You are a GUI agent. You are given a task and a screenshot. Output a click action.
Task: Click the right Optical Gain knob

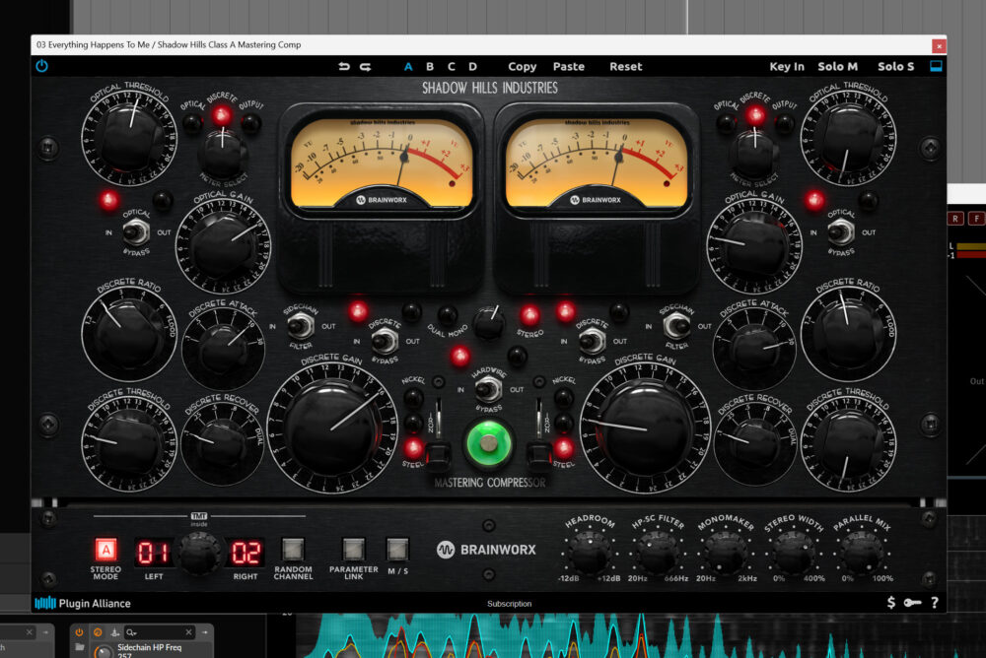click(754, 245)
